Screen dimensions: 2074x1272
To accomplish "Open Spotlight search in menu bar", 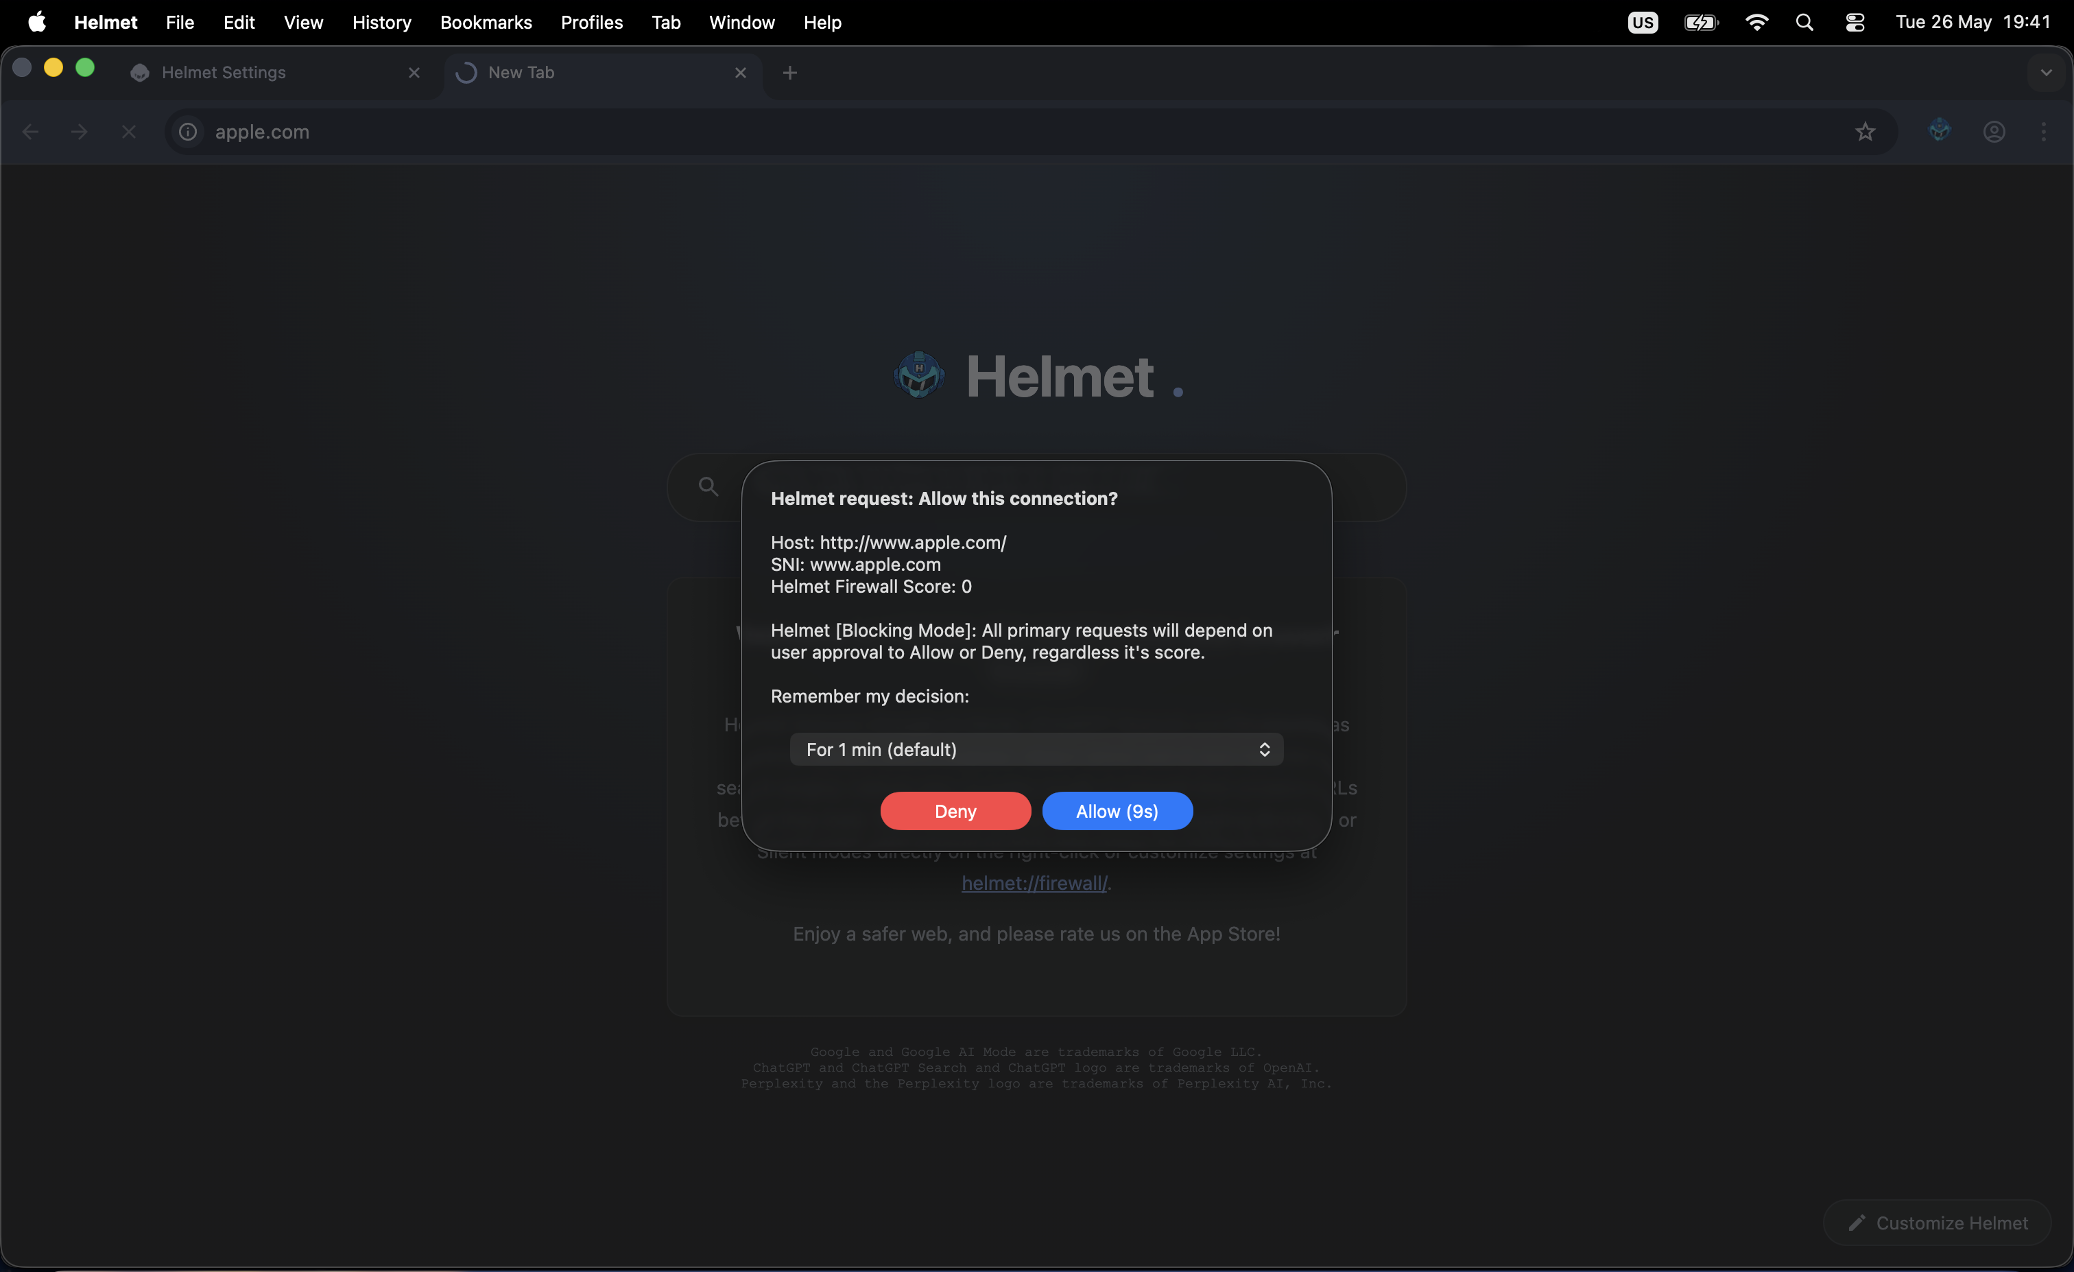I will click(x=1804, y=22).
